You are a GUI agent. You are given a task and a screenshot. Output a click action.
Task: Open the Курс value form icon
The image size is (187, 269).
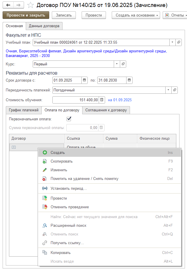123,64
